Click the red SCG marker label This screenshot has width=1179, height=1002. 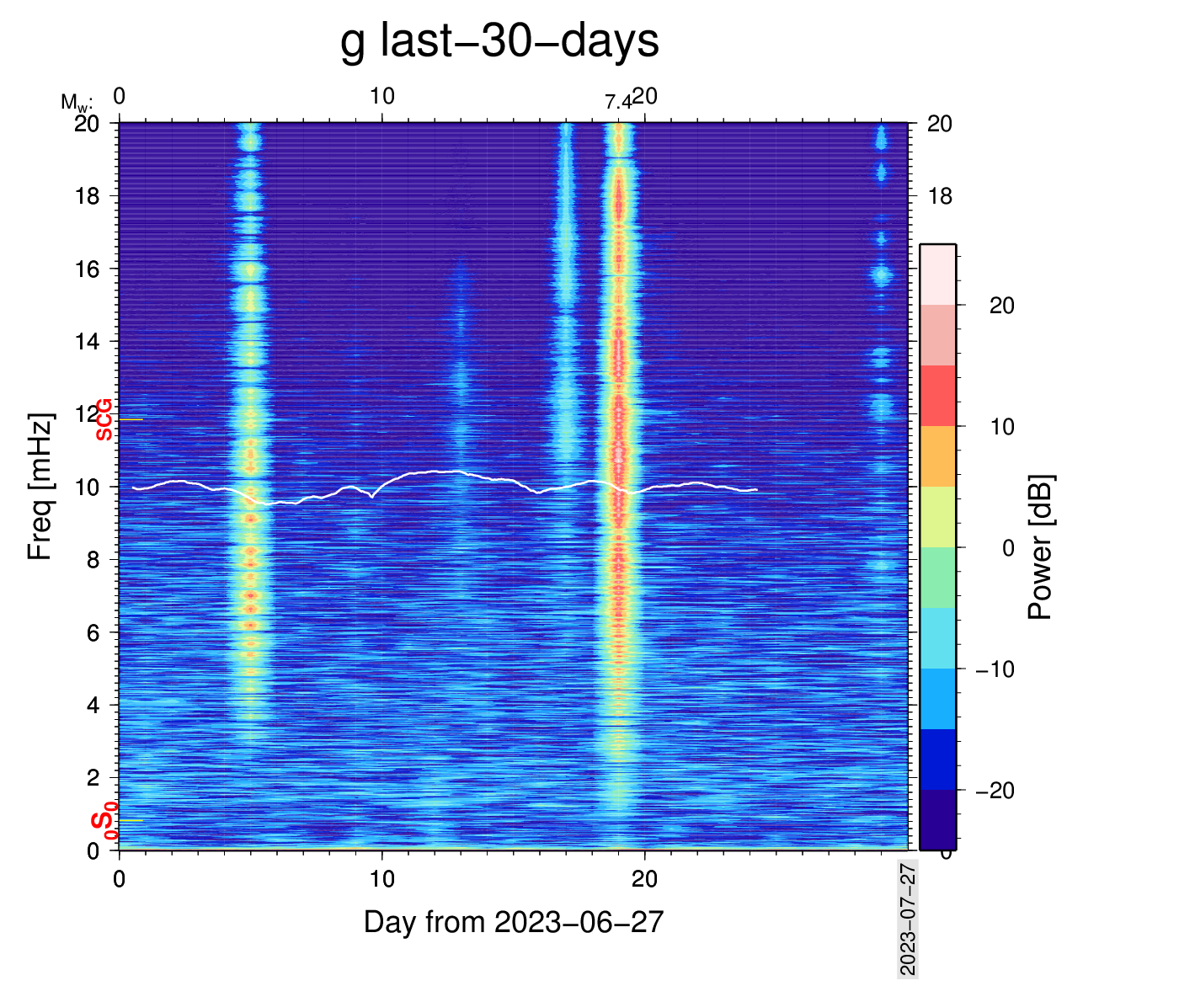pos(104,419)
